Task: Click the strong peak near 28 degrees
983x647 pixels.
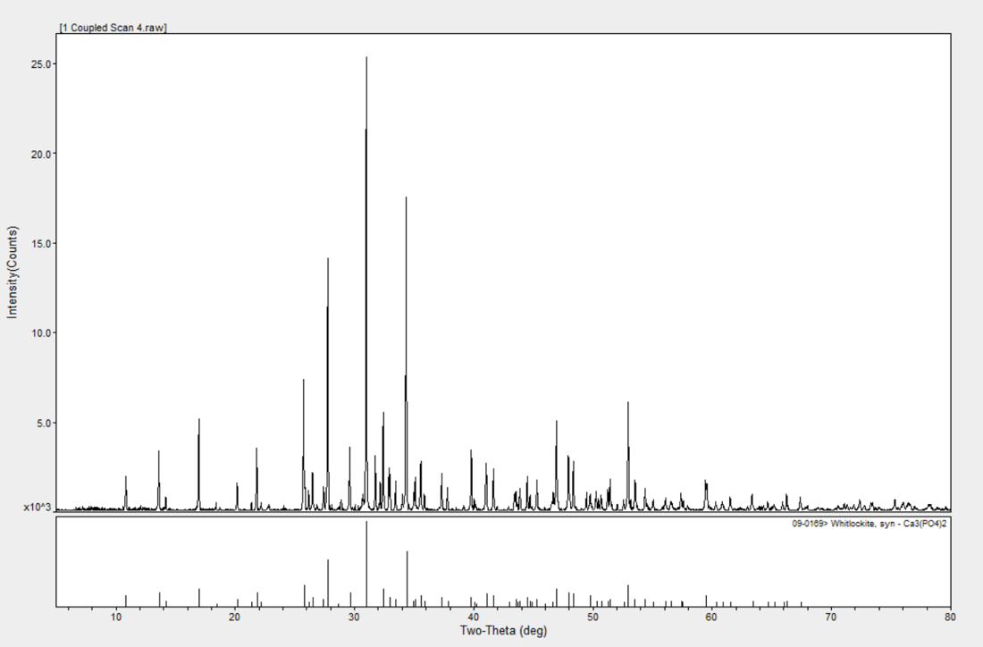Action: [x=328, y=262]
